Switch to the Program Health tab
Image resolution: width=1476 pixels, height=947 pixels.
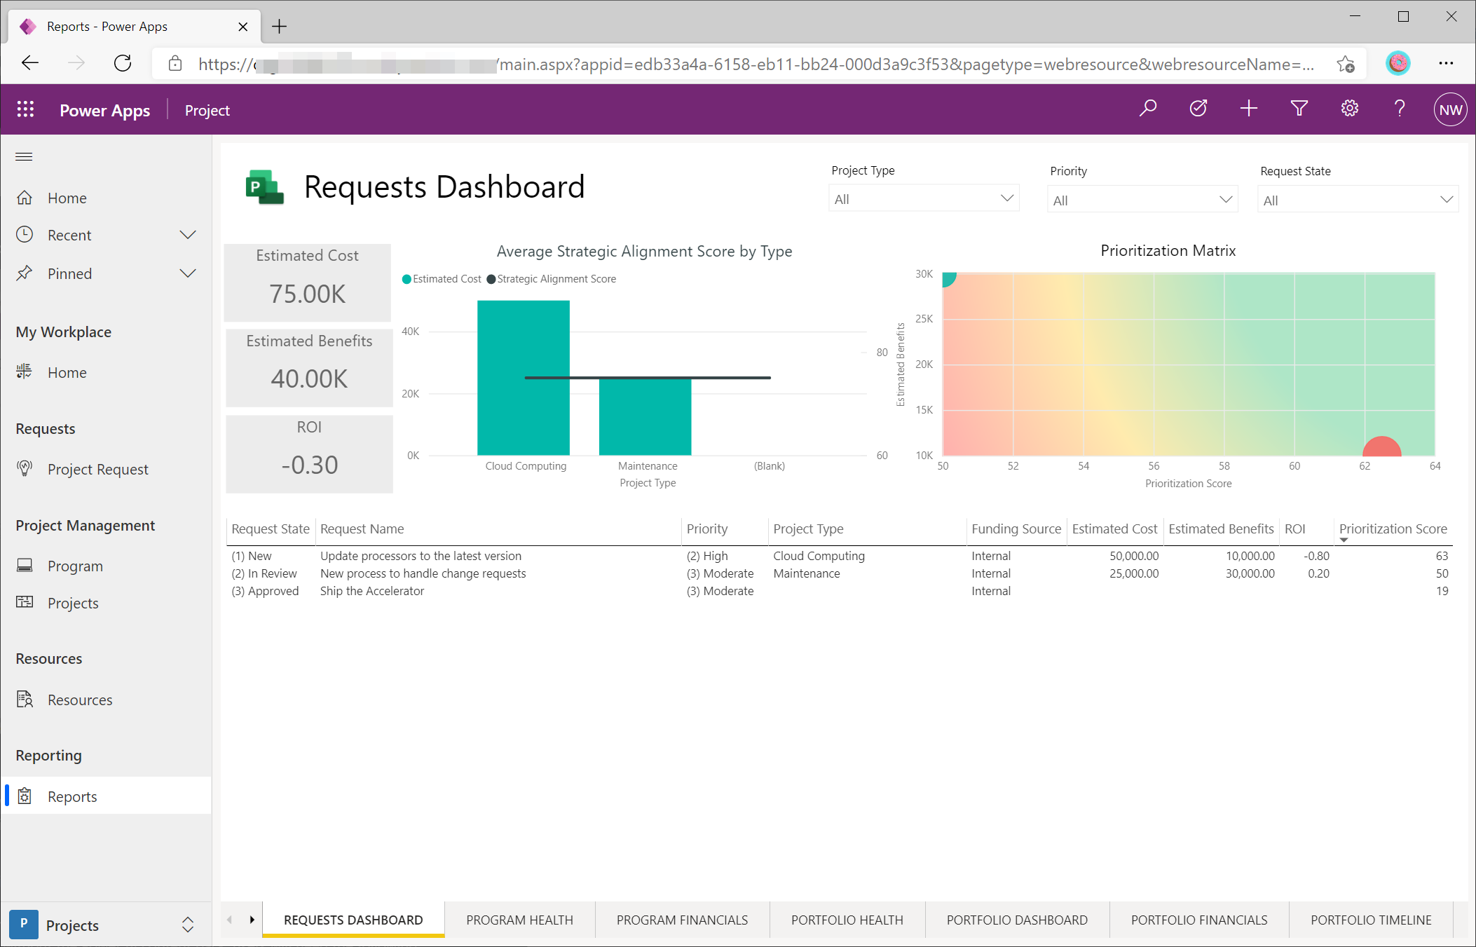(519, 920)
